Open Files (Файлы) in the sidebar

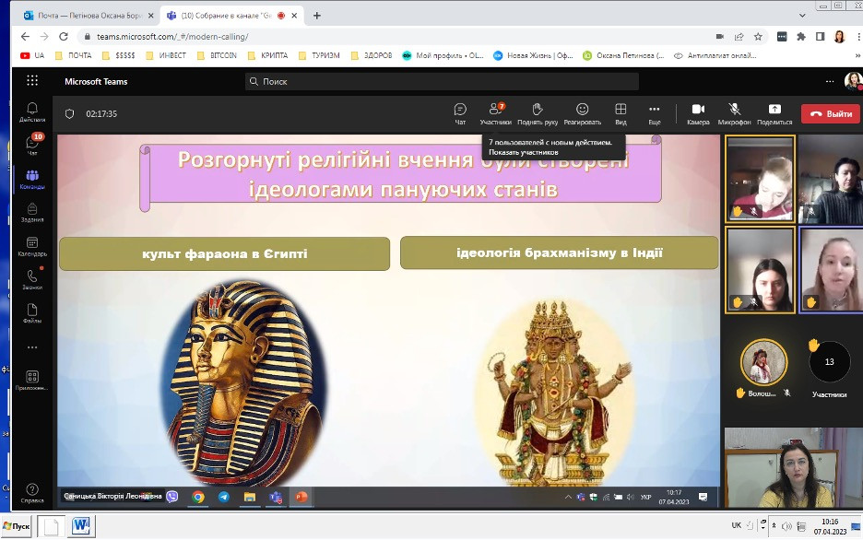[32, 313]
